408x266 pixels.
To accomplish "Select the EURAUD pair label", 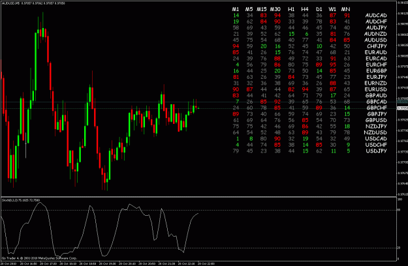I will coord(376,52).
